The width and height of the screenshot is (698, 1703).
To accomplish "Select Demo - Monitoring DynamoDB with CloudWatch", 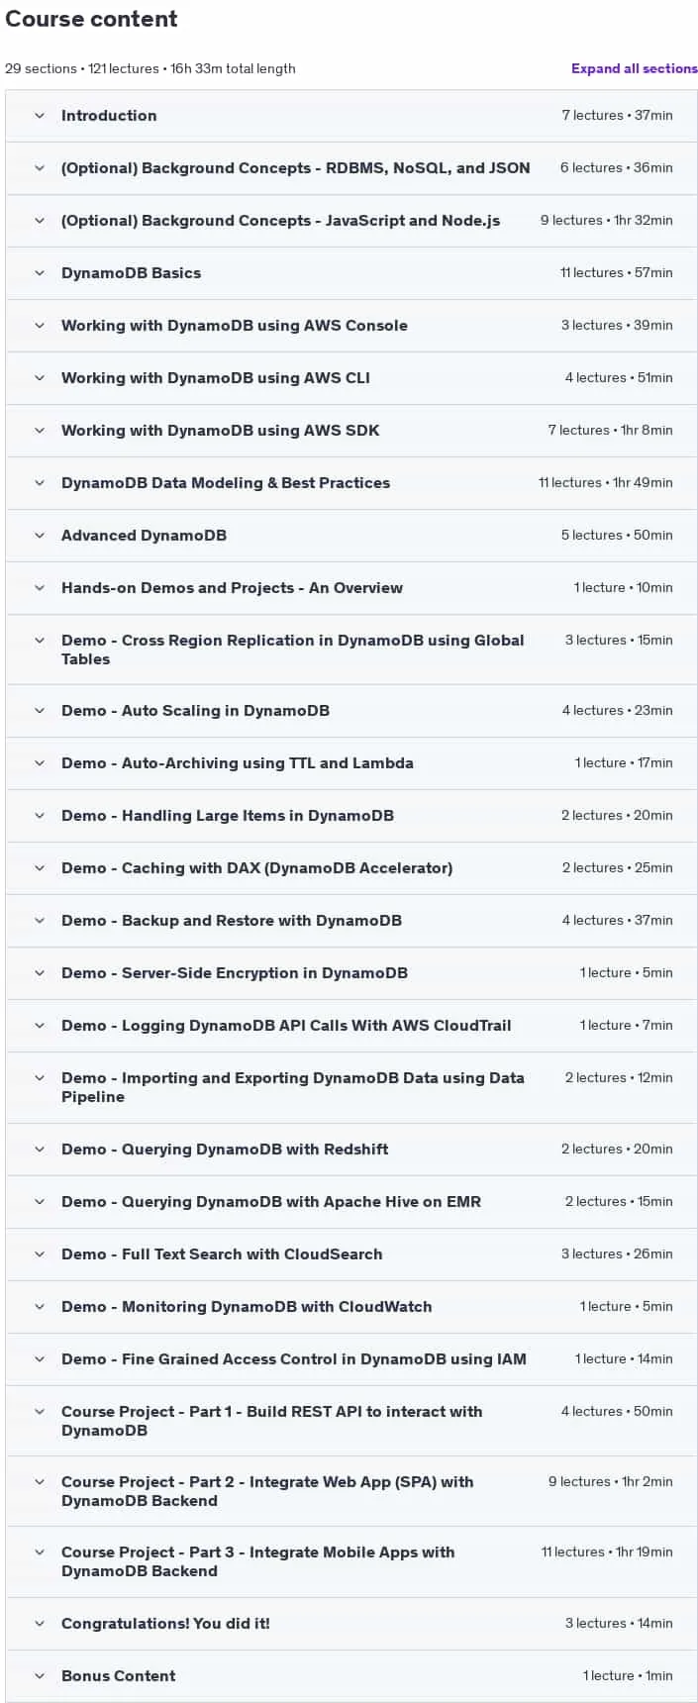I will pyautogui.click(x=351, y=1307).
